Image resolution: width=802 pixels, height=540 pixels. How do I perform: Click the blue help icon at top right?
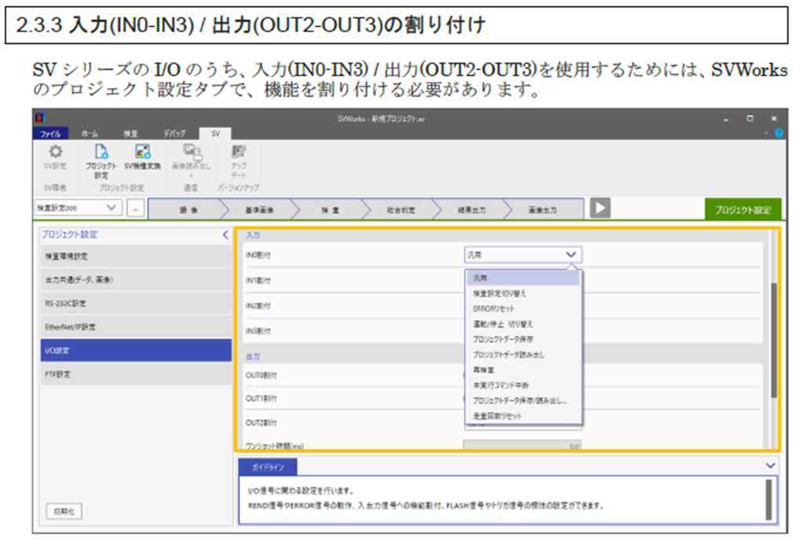click(778, 134)
